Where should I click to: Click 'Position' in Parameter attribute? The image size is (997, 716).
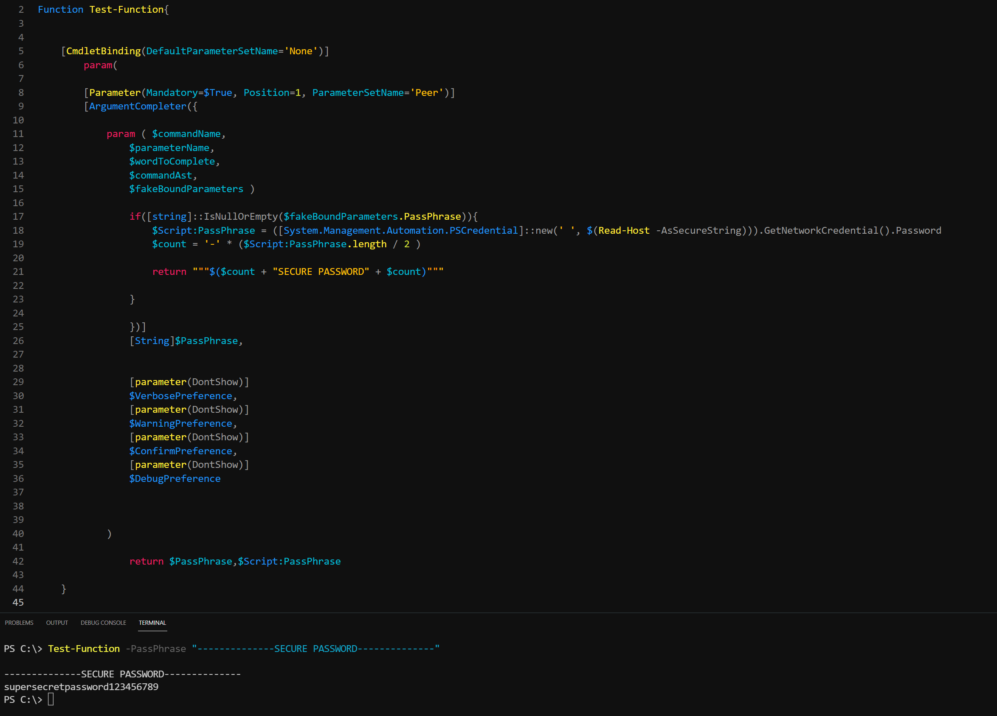pyautogui.click(x=266, y=92)
